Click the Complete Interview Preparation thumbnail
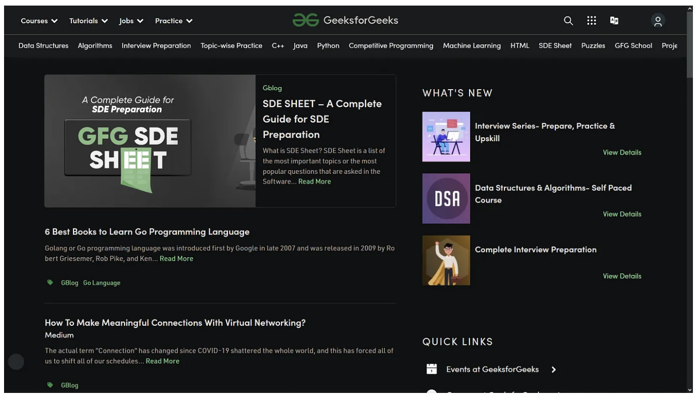This screenshot has width=698, height=398. pyautogui.click(x=446, y=260)
